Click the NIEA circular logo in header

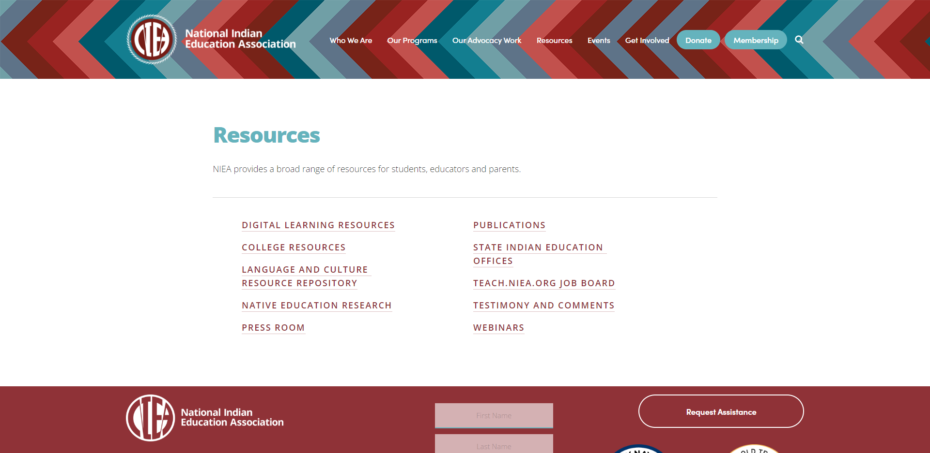(x=152, y=40)
